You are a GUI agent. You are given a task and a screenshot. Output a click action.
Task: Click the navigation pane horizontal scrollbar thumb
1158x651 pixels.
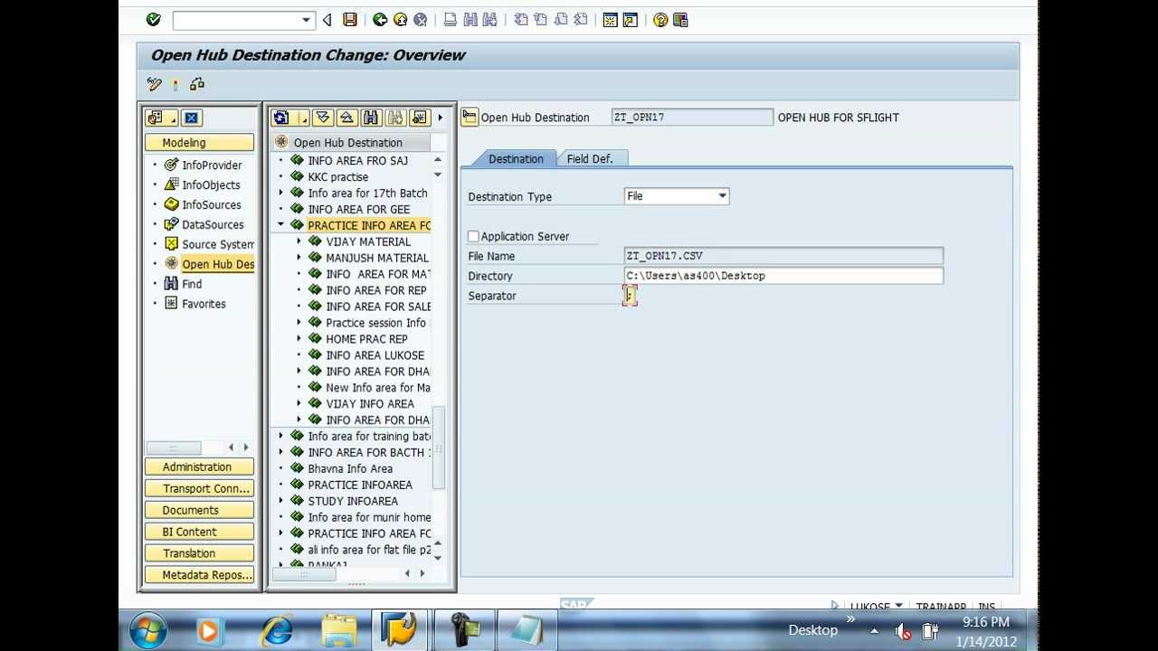point(173,448)
